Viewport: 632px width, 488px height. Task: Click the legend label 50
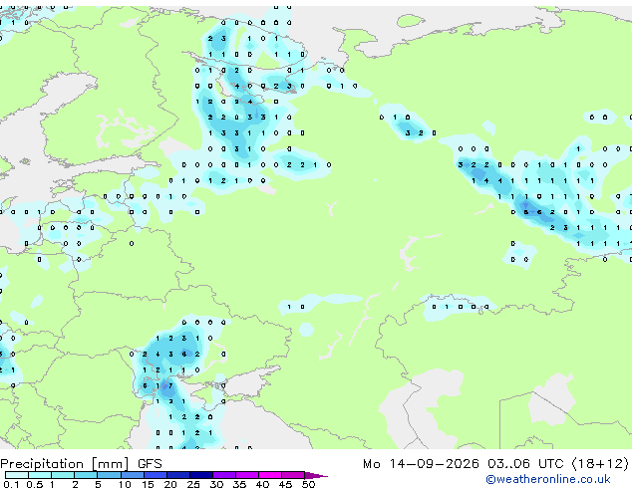[x=308, y=484]
